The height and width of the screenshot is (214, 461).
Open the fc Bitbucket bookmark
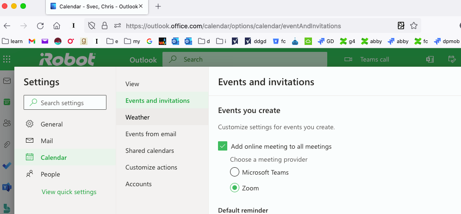point(279,41)
